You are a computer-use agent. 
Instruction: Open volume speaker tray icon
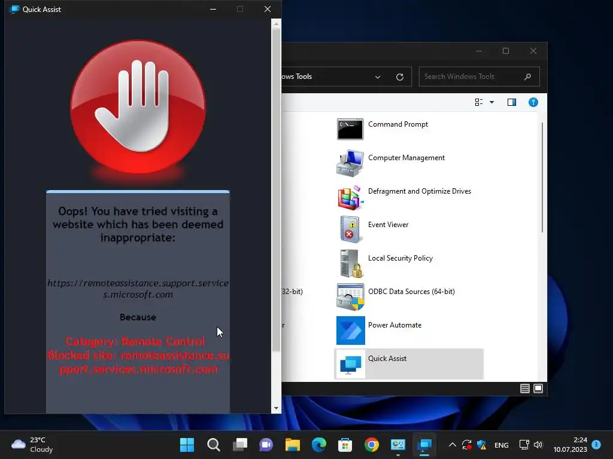(x=538, y=445)
